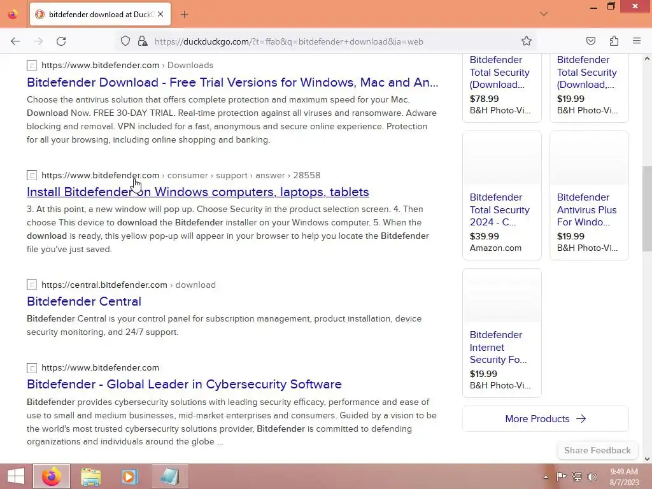This screenshot has width=652, height=489.
Task: Close the bitdefender download tab
Action: [160, 14]
